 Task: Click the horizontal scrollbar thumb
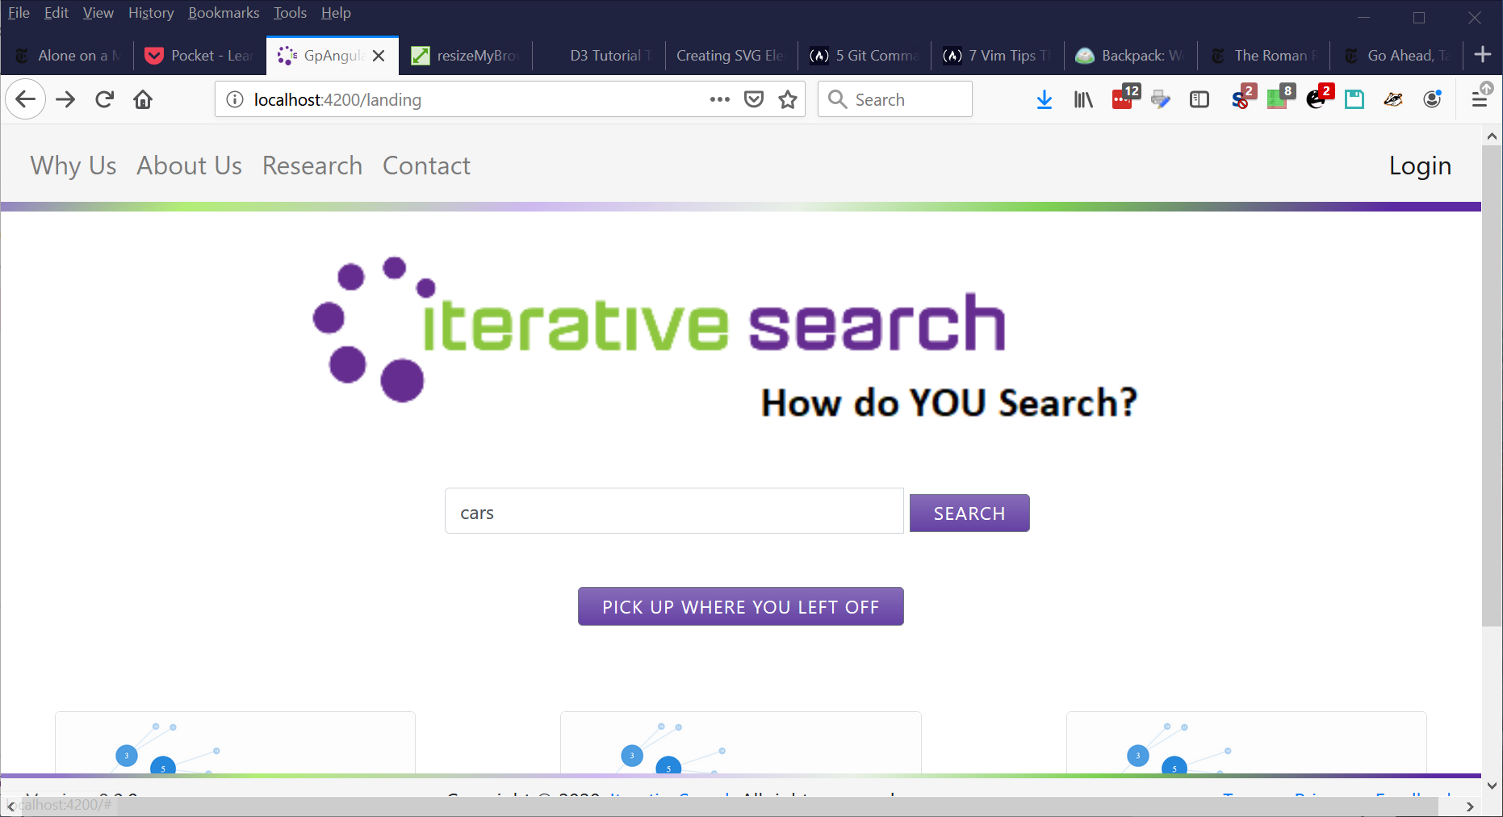point(728,806)
